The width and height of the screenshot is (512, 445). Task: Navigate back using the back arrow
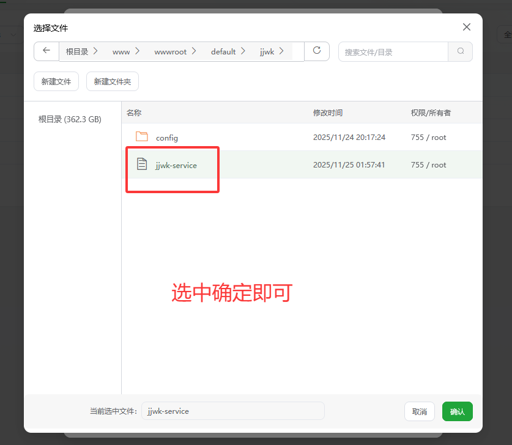click(x=46, y=51)
